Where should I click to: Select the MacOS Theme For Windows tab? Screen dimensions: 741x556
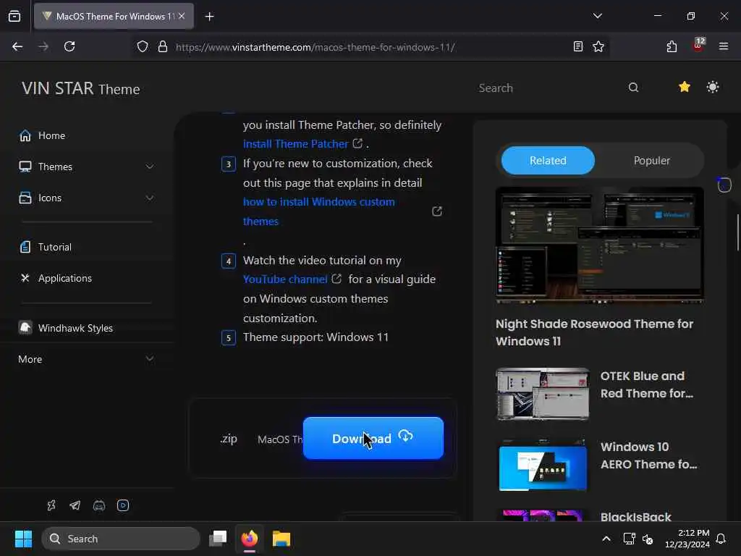pyautogui.click(x=114, y=16)
